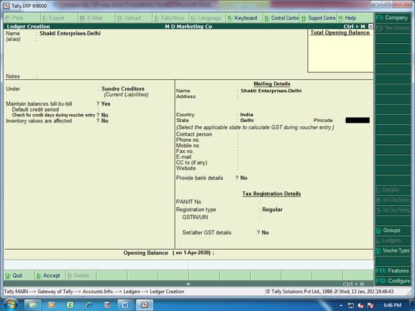This screenshot has height=311, width=415.
Task: Click ledger Name field Shakti Enterprises-Delhi
Action: 70,33
